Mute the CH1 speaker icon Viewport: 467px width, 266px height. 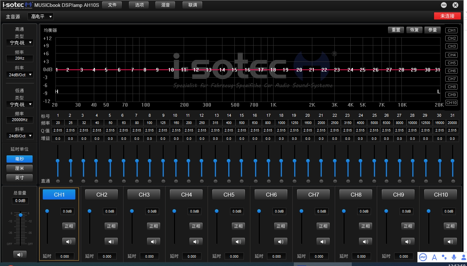coord(69,241)
